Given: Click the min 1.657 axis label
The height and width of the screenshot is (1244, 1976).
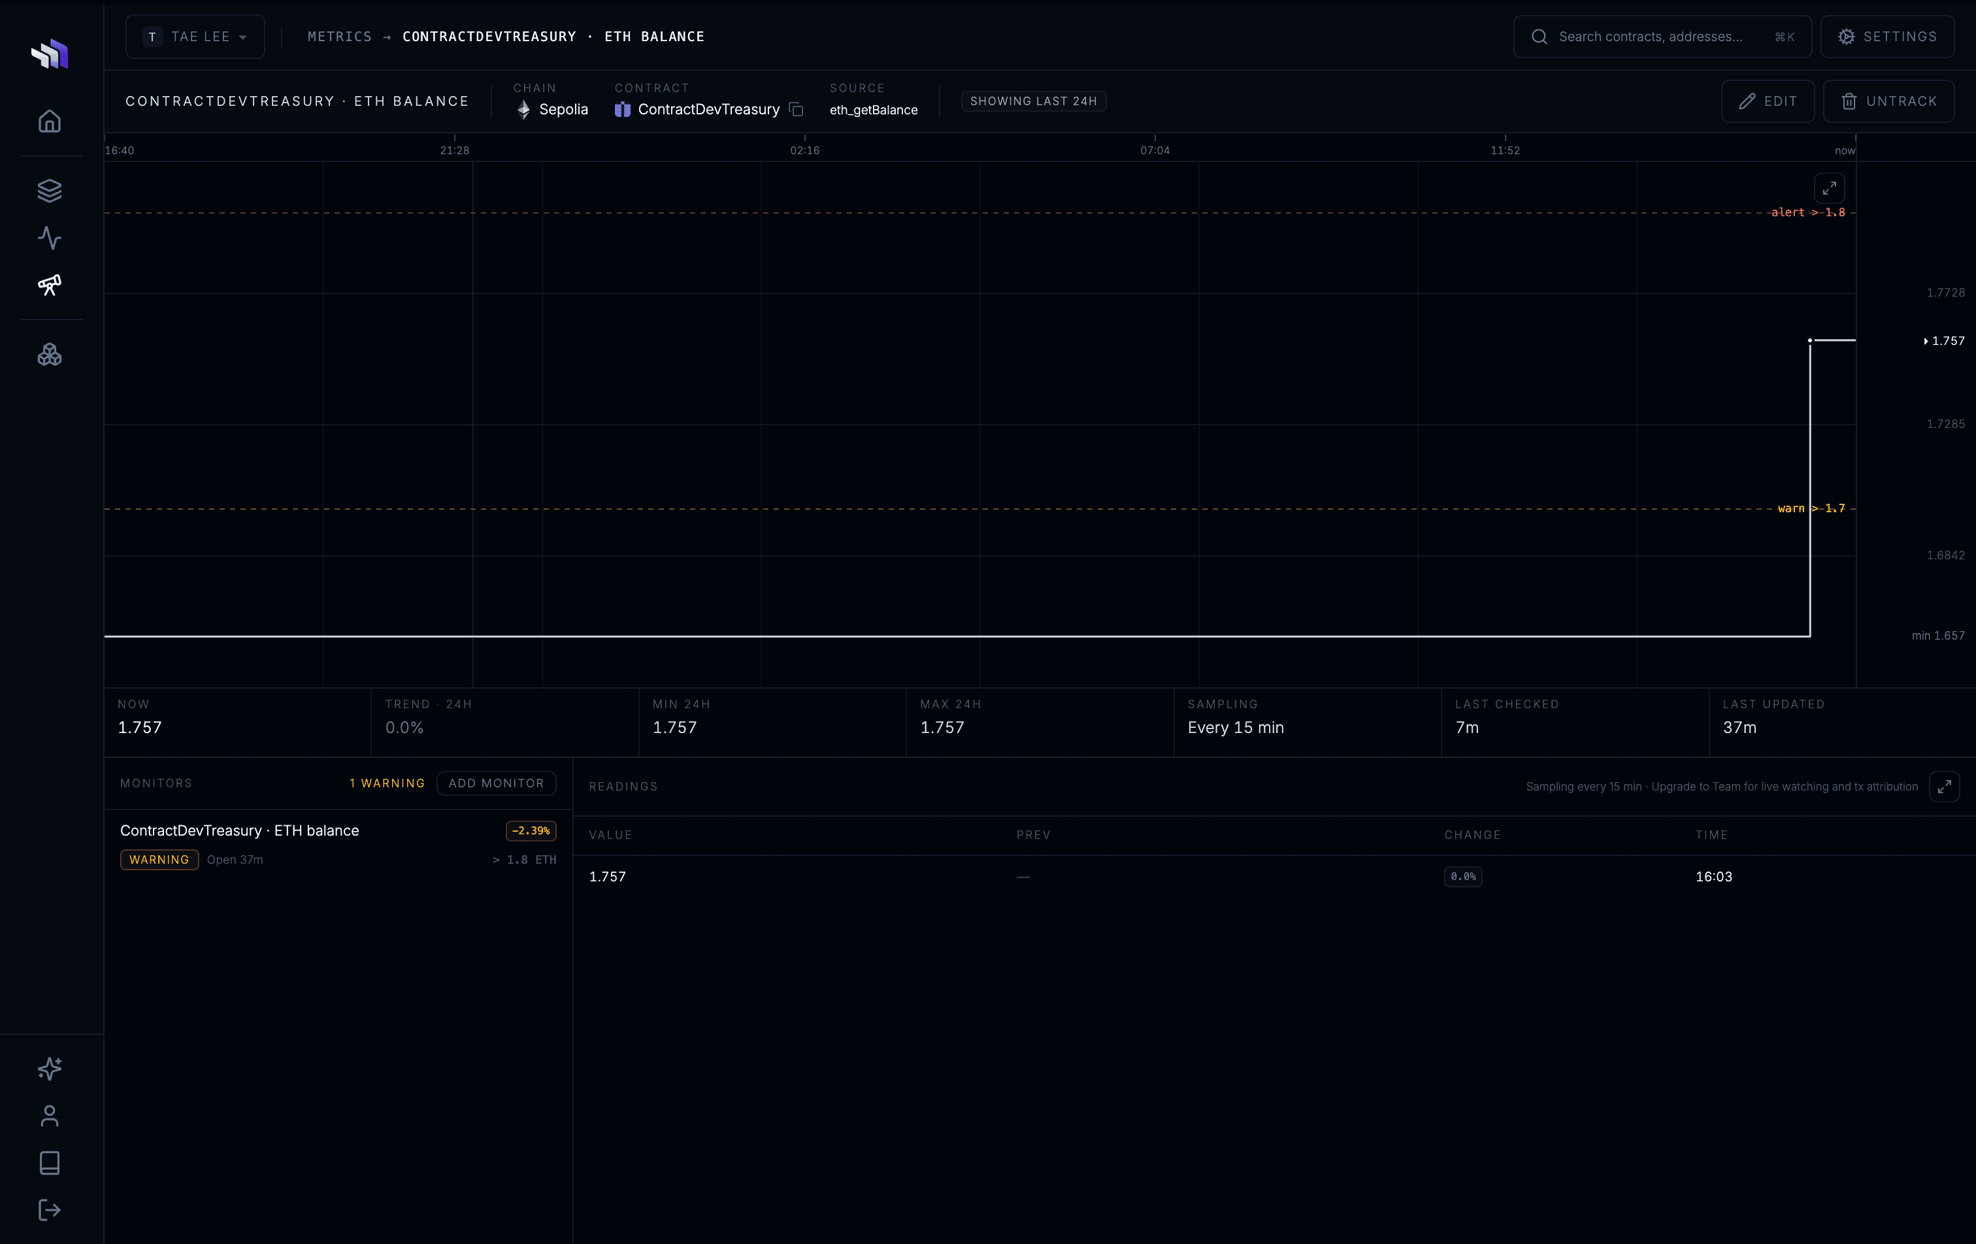Looking at the screenshot, I should pos(1937,636).
